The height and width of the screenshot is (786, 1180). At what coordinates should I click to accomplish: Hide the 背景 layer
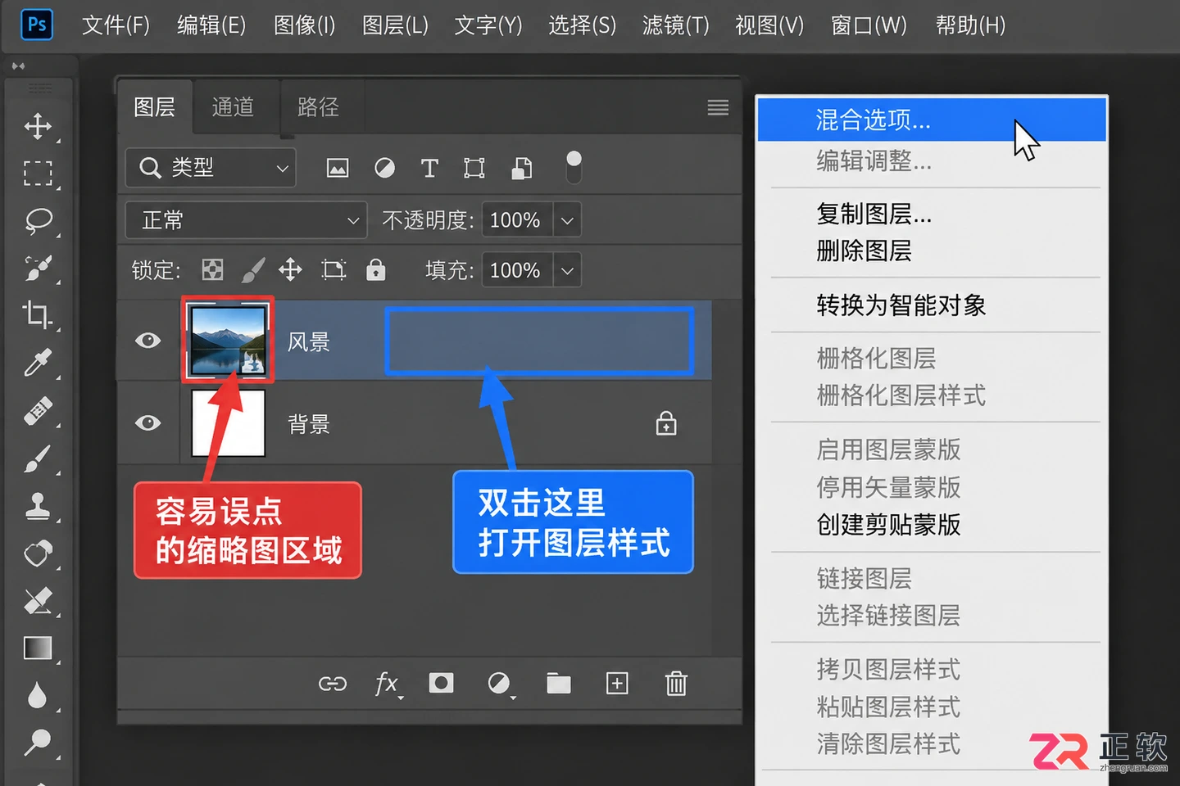(148, 422)
